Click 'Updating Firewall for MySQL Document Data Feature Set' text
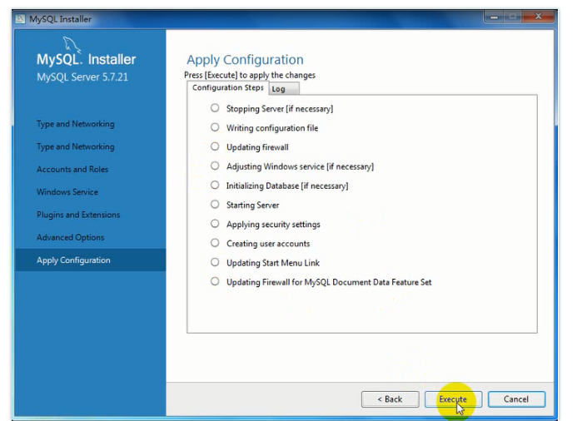The height and width of the screenshot is (421, 577). (329, 282)
